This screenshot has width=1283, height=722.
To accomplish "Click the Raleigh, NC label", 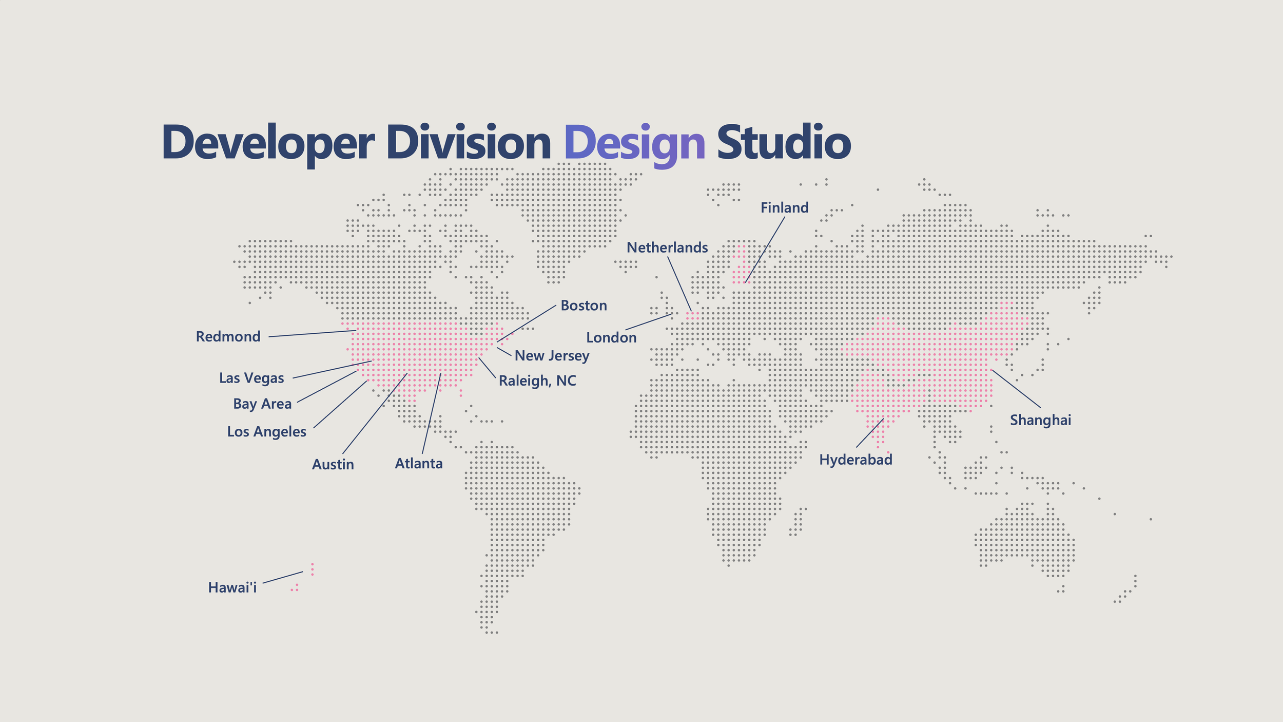I will 537,381.
